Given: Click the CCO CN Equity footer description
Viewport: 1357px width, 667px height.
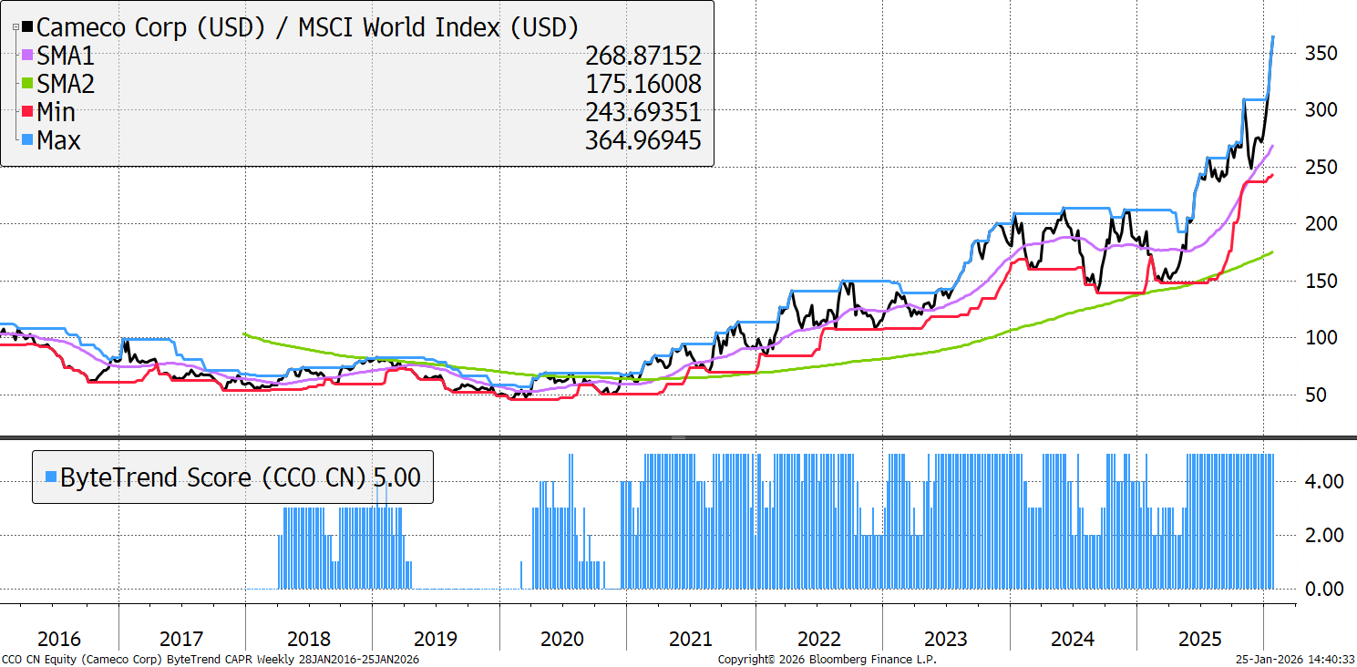Looking at the screenshot, I should (x=211, y=659).
